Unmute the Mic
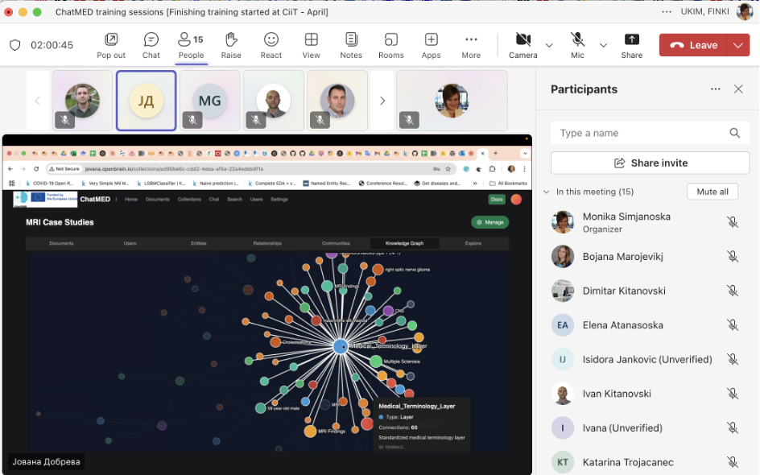This screenshot has width=760, height=475. (x=577, y=45)
